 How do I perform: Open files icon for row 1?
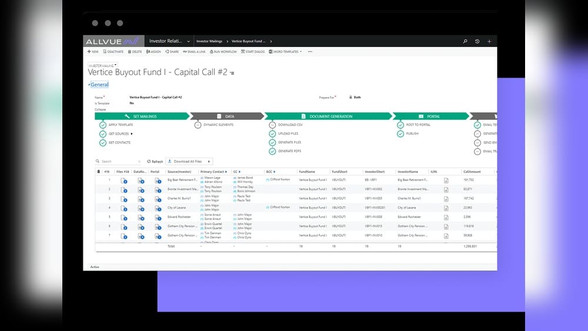click(x=123, y=180)
